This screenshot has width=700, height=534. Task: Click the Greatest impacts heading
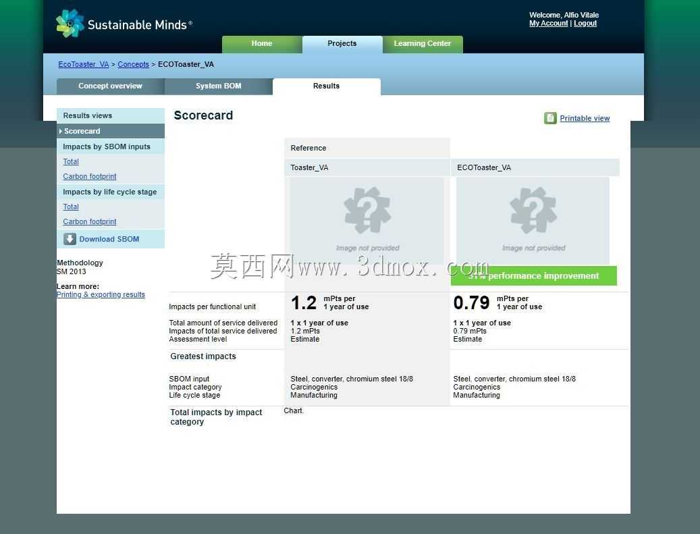pos(203,356)
